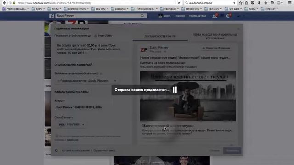Open the 'рассылки' bookmarks folder
The width and height of the screenshot is (294, 165).
point(119,9)
